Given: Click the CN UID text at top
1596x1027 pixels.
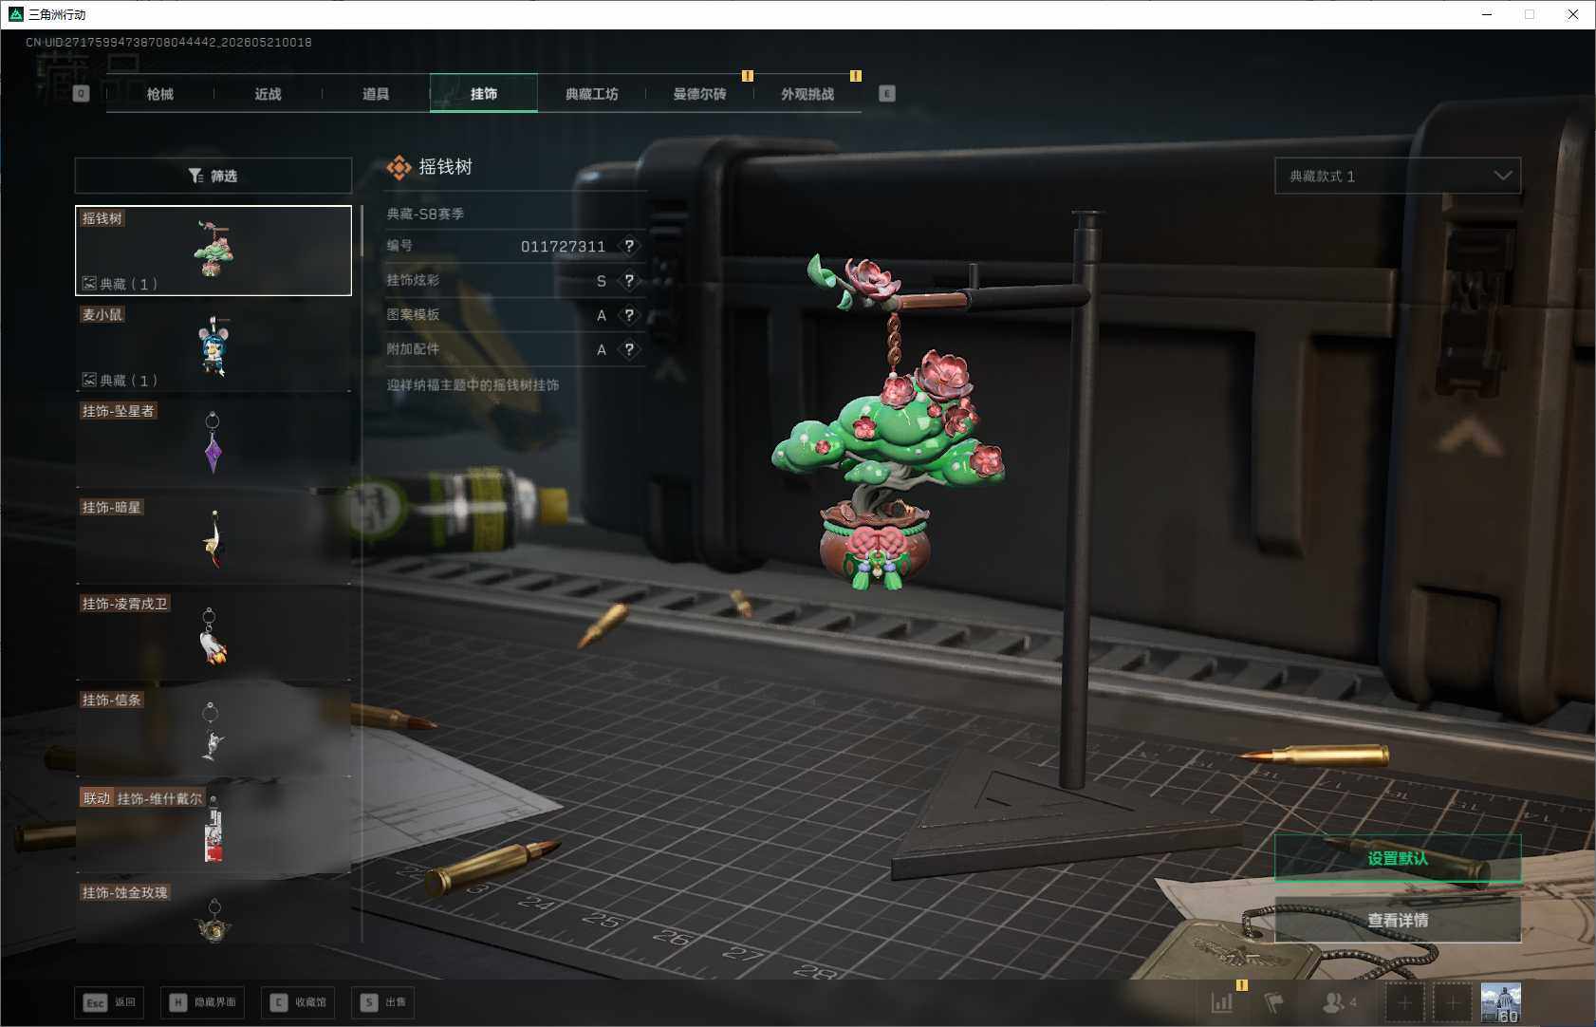Looking at the screenshot, I should coord(169,42).
